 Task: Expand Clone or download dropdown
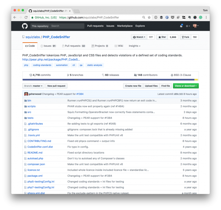tap(186, 86)
